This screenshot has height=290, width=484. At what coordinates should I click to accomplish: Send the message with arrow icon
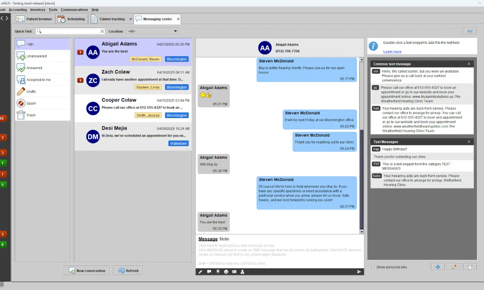point(359,272)
